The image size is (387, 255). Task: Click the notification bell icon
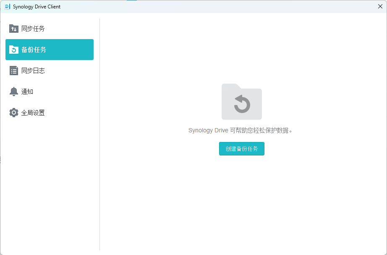pos(13,92)
